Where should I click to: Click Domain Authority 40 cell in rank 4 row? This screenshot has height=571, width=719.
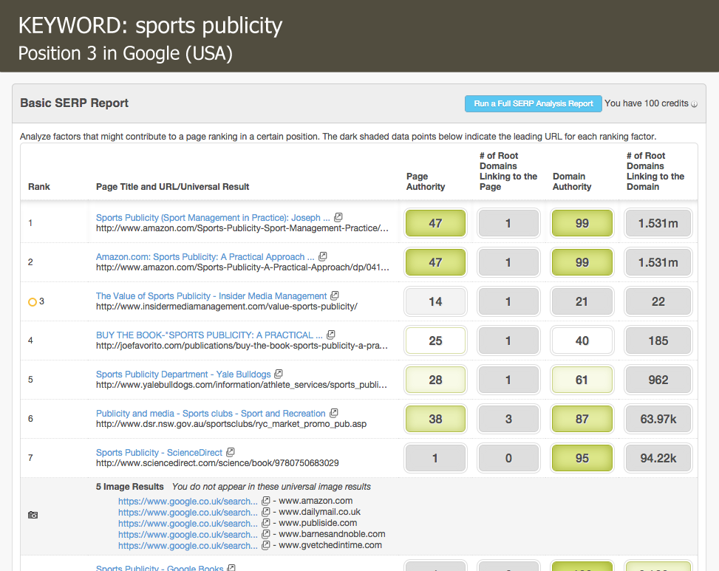(582, 341)
